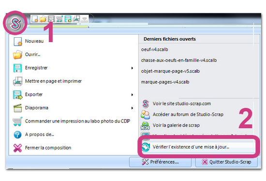
Task: Open recent file marque-pages-v4.scalb
Action: coord(165,82)
